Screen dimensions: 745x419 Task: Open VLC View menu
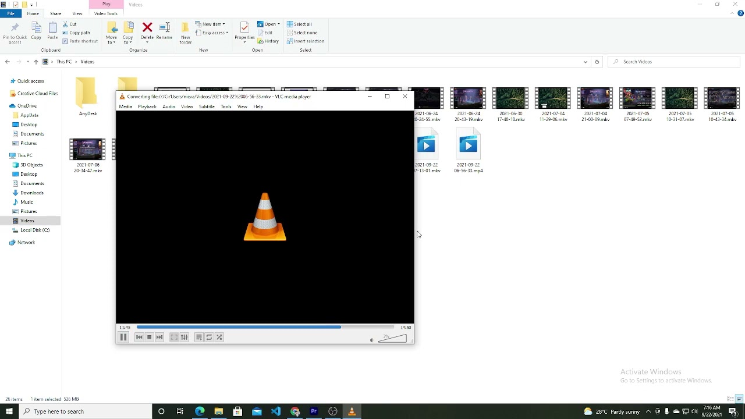(x=242, y=106)
